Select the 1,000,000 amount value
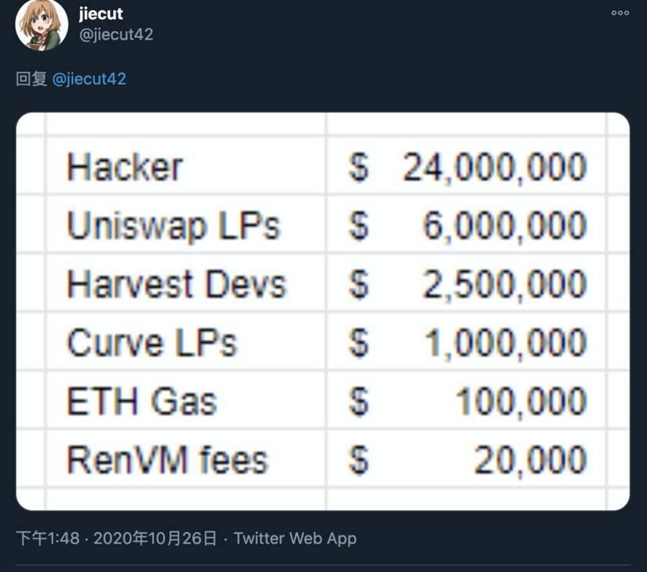Image resolution: width=647 pixels, height=572 pixels. pyautogui.click(x=505, y=343)
